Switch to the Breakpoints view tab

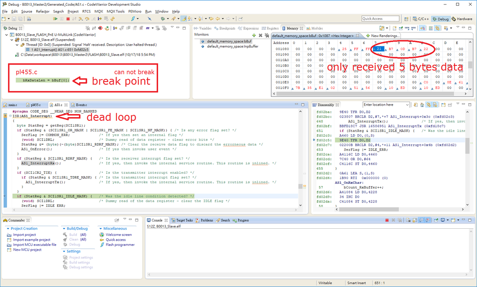[x=224, y=28]
